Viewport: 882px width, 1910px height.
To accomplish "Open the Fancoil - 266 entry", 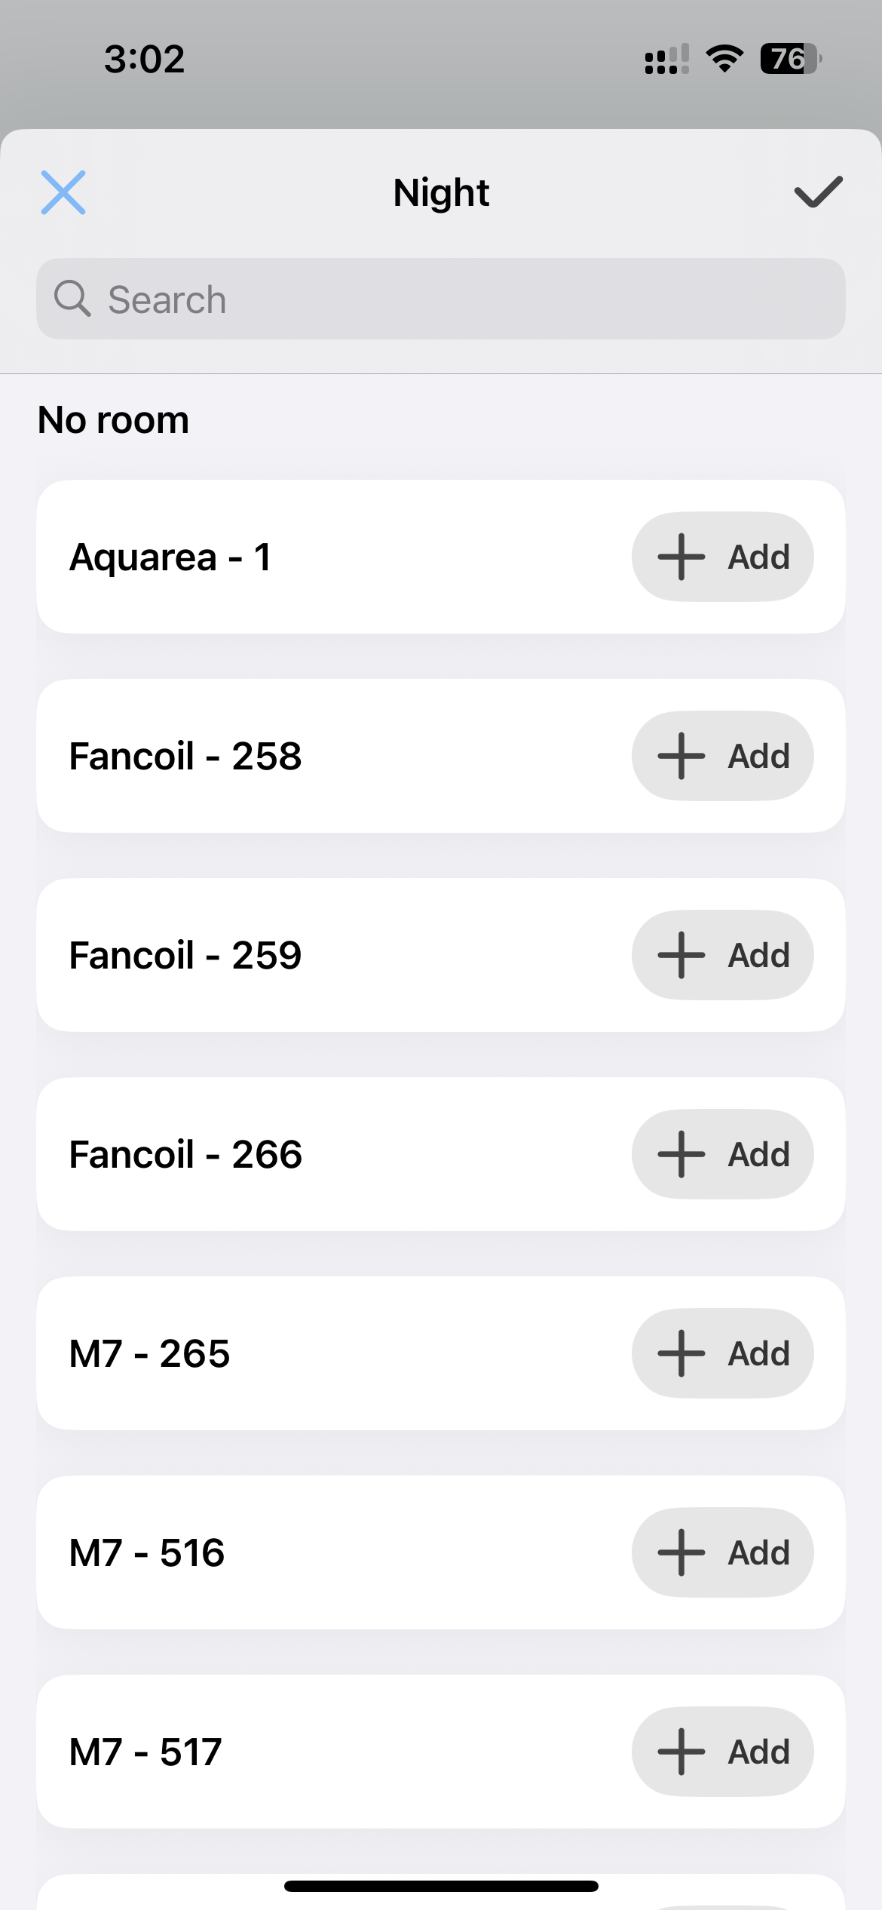I will tap(185, 1155).
